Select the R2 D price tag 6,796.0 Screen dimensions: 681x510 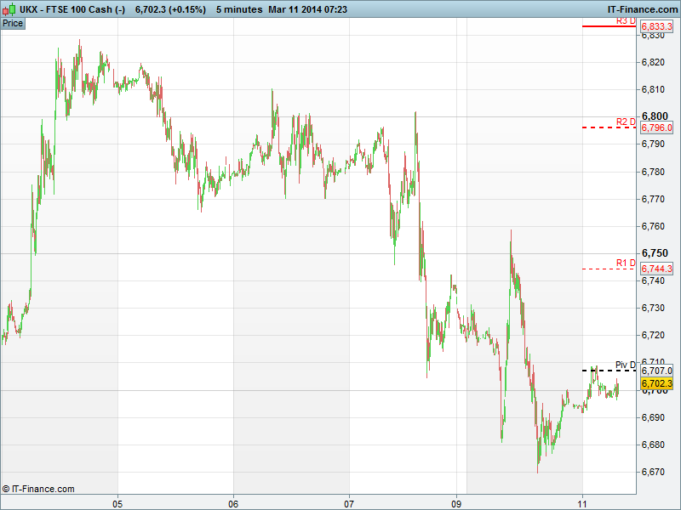pyautogui.click(x=656, y=127)
